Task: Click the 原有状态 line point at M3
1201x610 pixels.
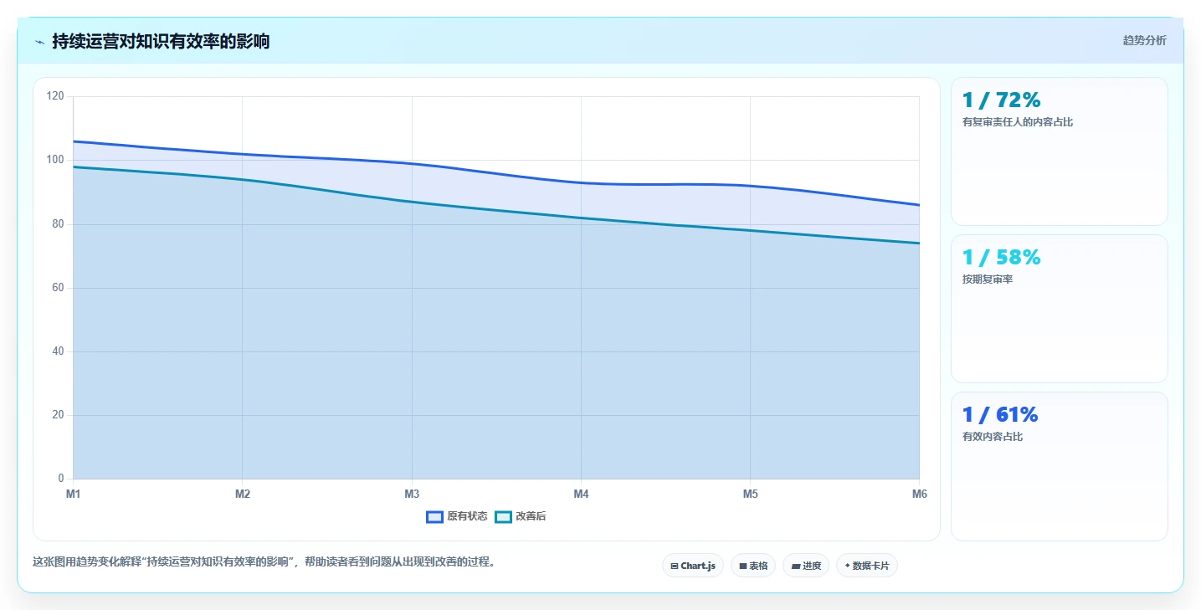Action: pos(412,163)
